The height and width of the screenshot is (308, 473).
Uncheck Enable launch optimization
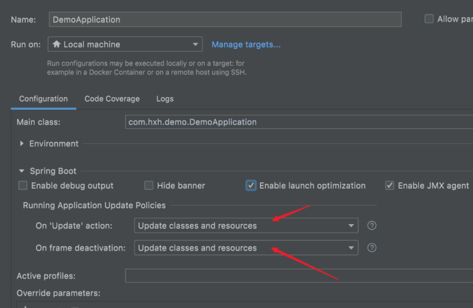(x=251, y=186)
